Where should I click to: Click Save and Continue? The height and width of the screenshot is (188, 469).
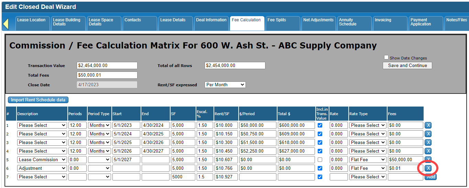[407, 65]
